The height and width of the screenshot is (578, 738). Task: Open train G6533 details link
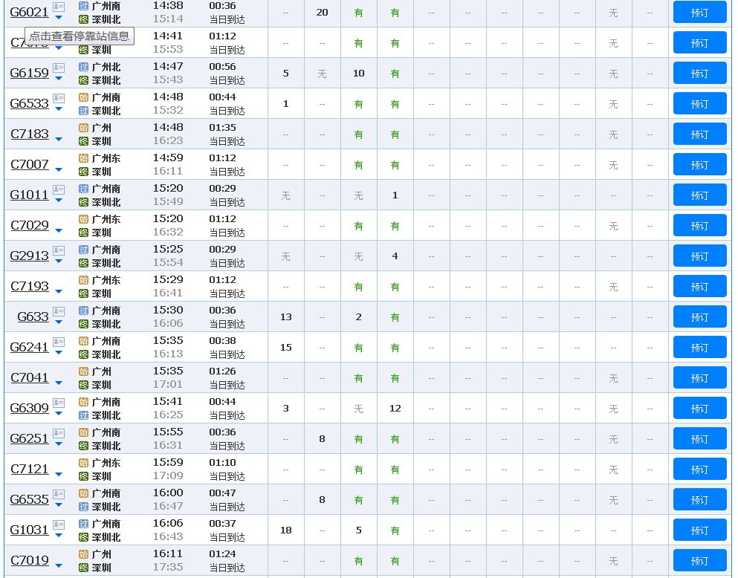point(29,104)
